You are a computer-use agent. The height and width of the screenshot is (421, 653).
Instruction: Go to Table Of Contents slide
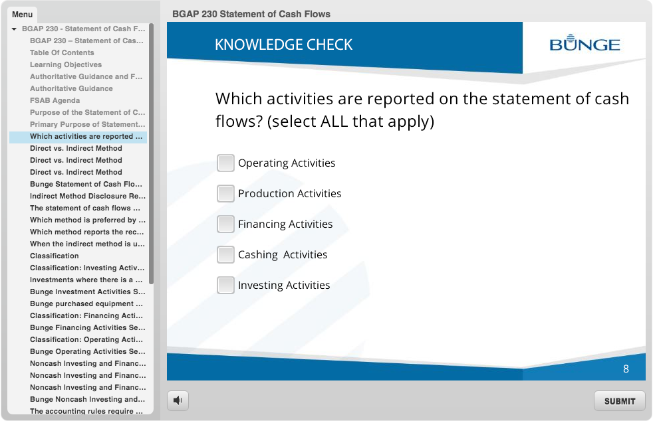click(x=62, y=53)
